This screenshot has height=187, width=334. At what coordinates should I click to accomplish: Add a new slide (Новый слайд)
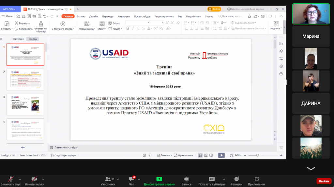click(87, 26)
